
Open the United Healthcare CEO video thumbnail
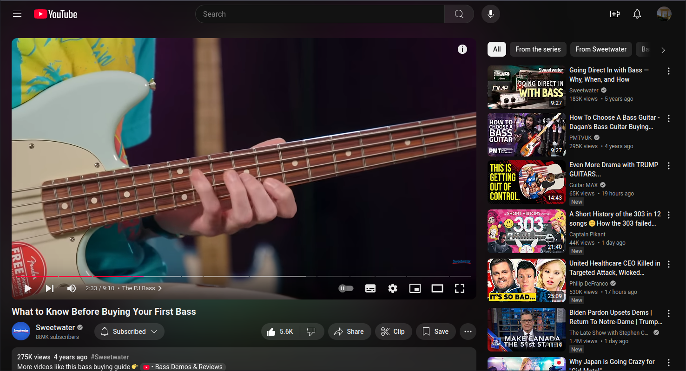[527, 280]
